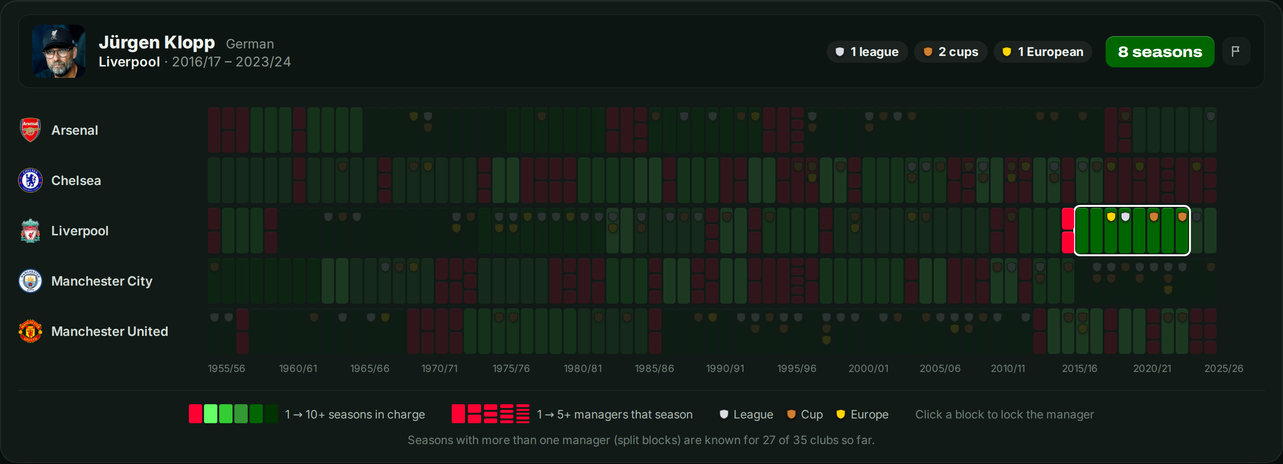This screenshot has height=464, width=1283.
Task: Click the 2015/16 axis label
Action: pos(1079,369)
